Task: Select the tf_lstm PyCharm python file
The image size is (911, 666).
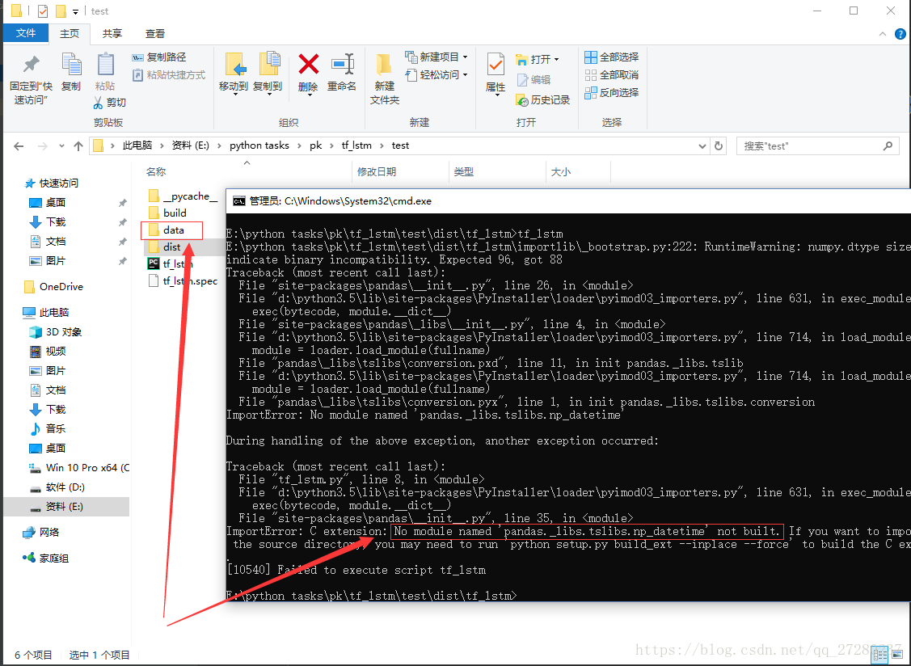Action: click(x=170, y=263)
